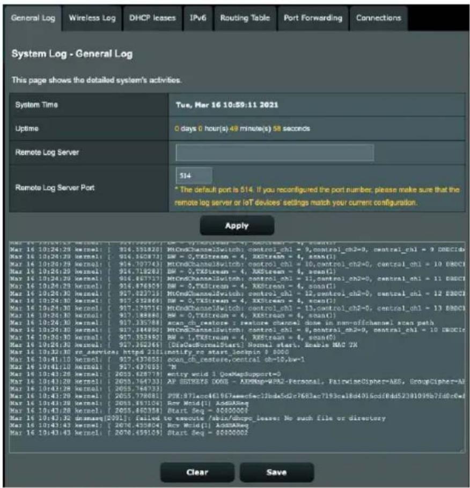Open the Port Forwarding tab
Viewport: 470px width, 488px height.
(x=313, y=18)
